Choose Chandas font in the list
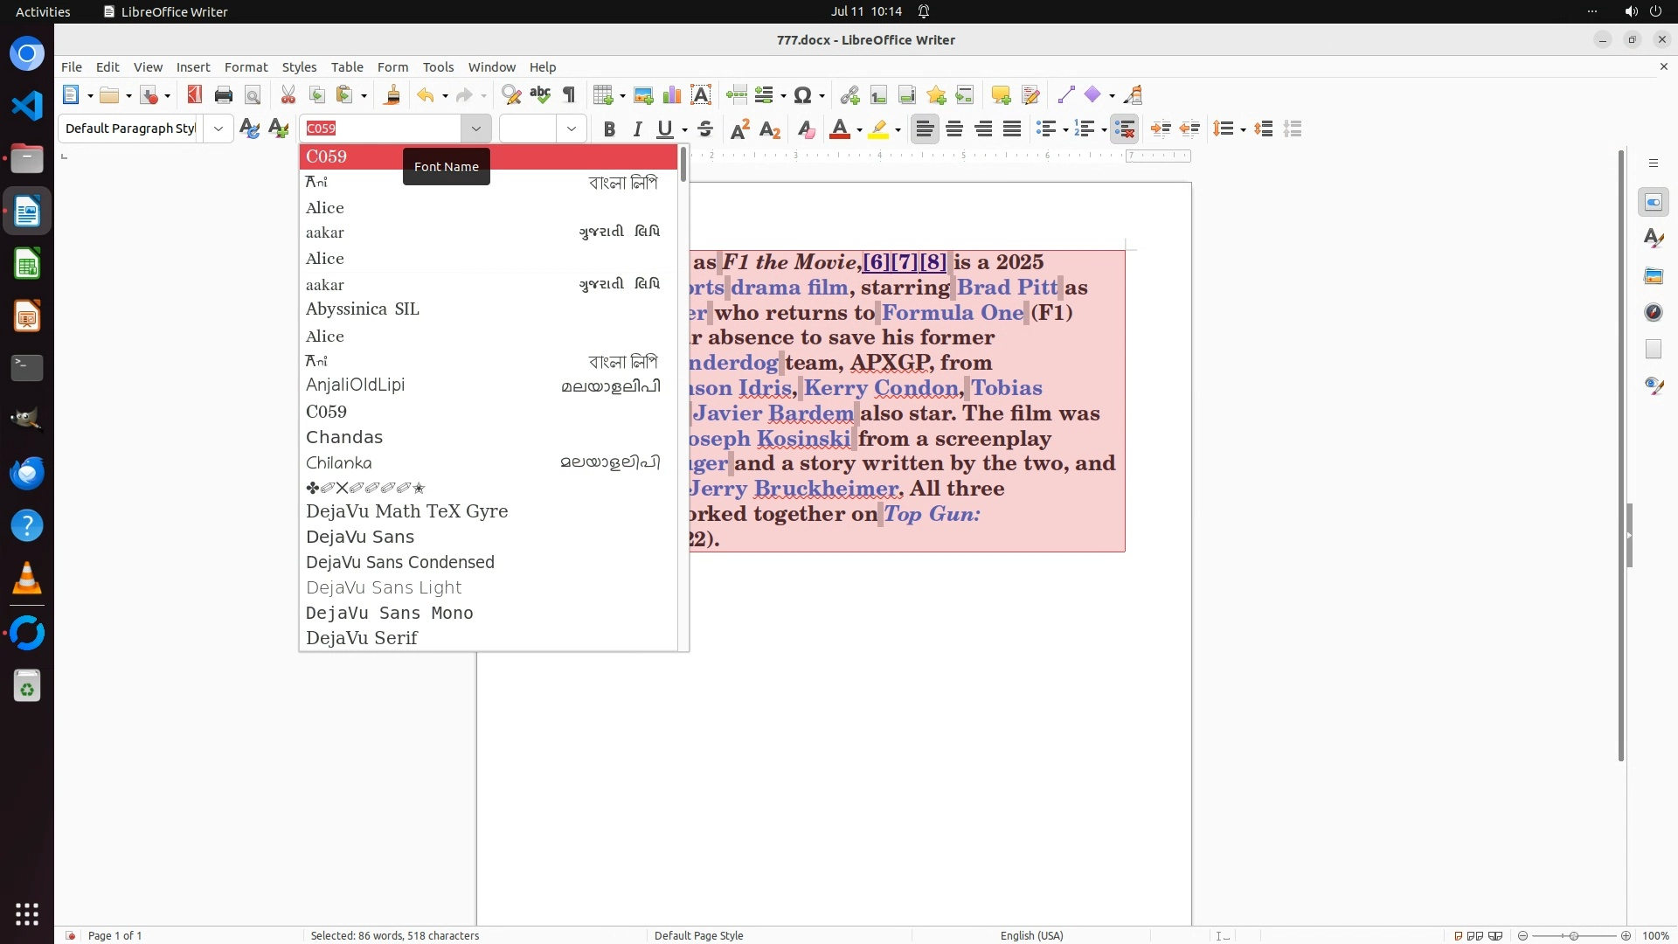 click(343, 437)
